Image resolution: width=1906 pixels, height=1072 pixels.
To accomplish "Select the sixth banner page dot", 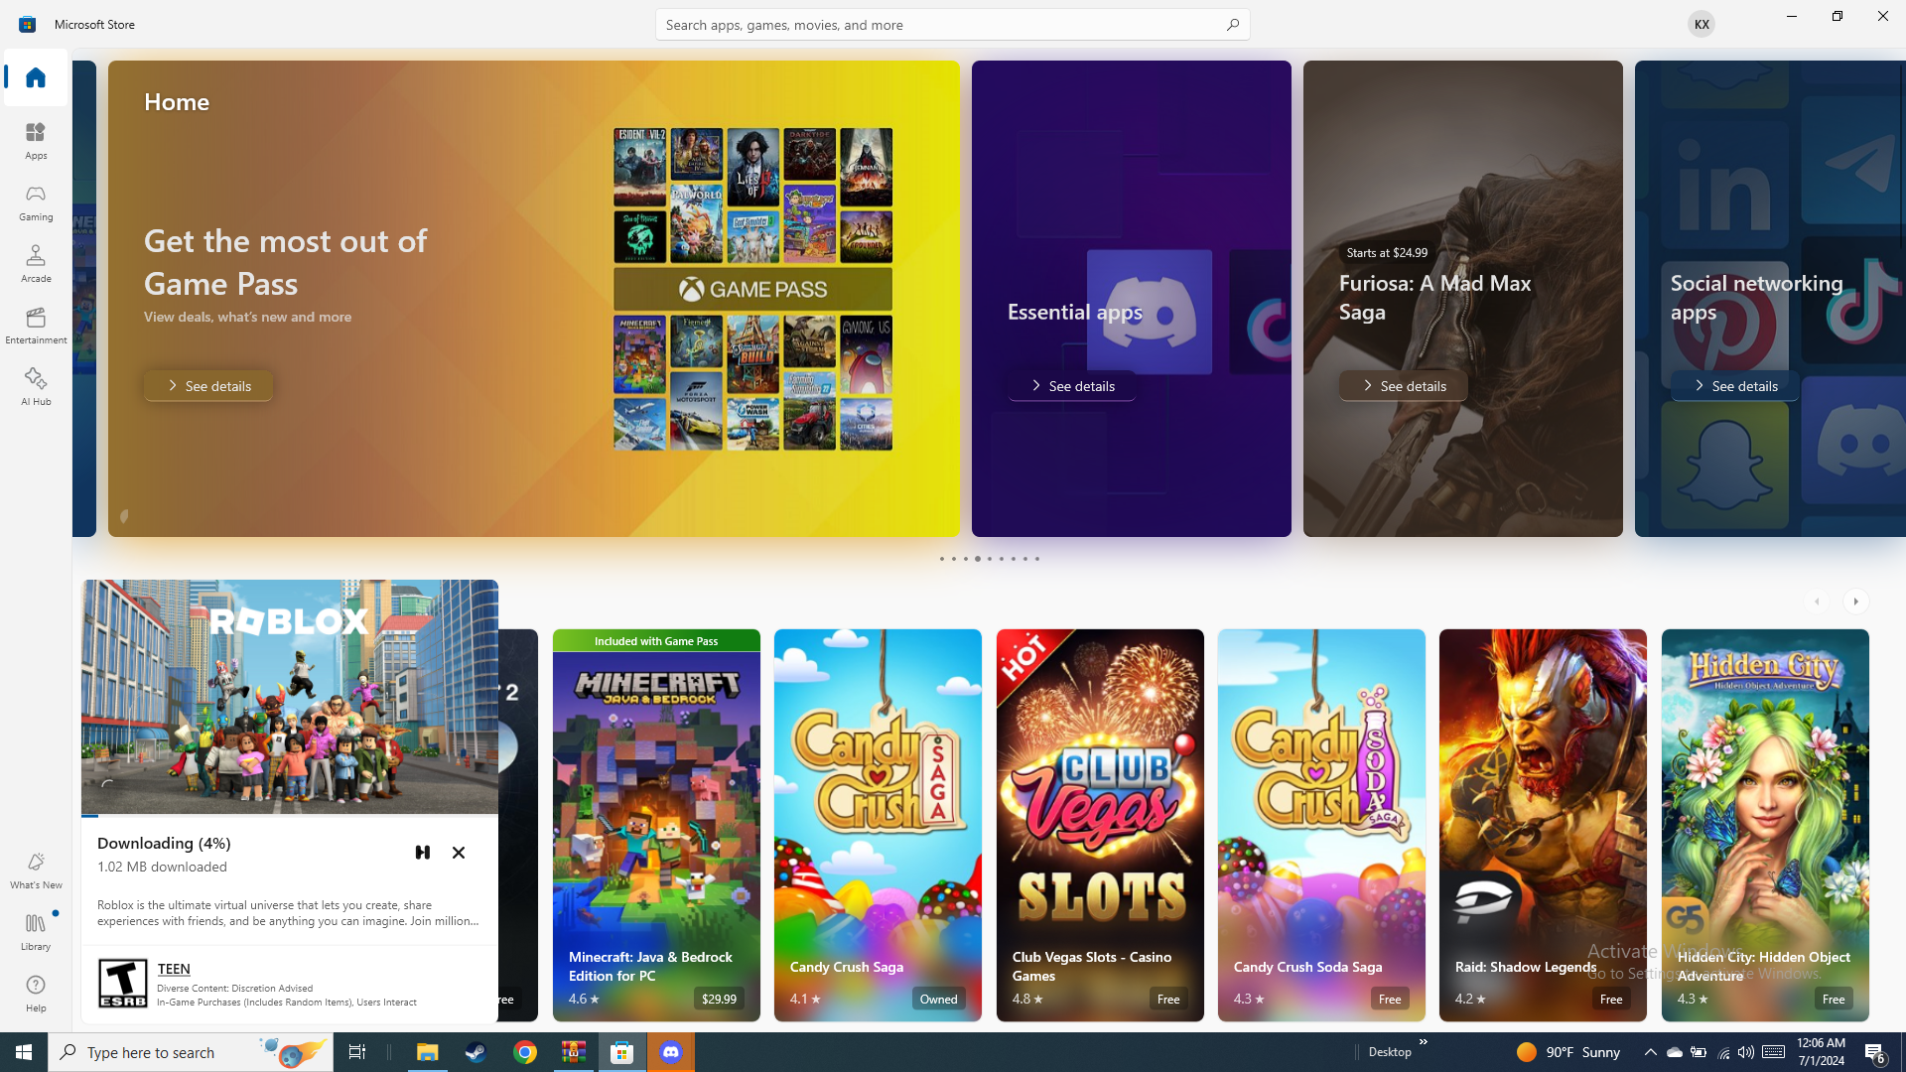I will pos(1001,559).
